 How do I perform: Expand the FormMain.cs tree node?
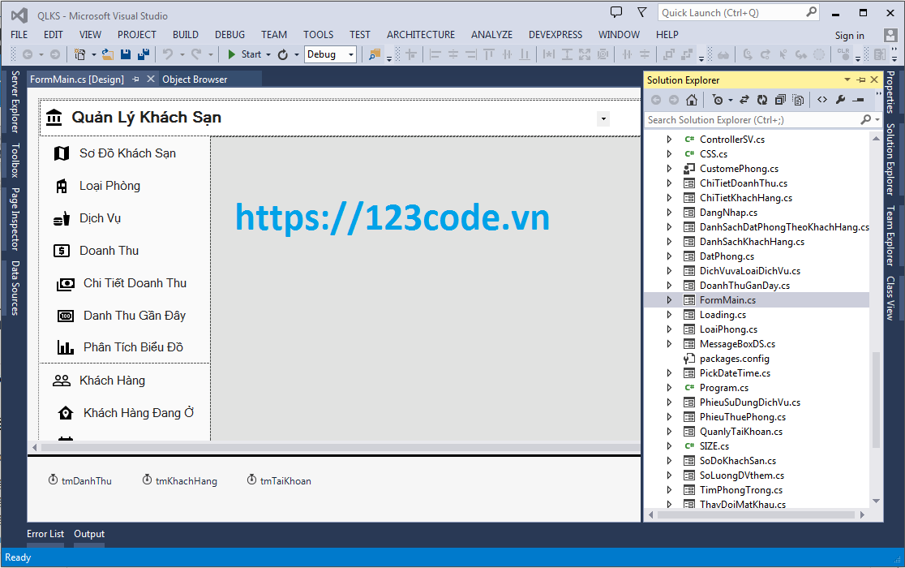pos(668,299)
